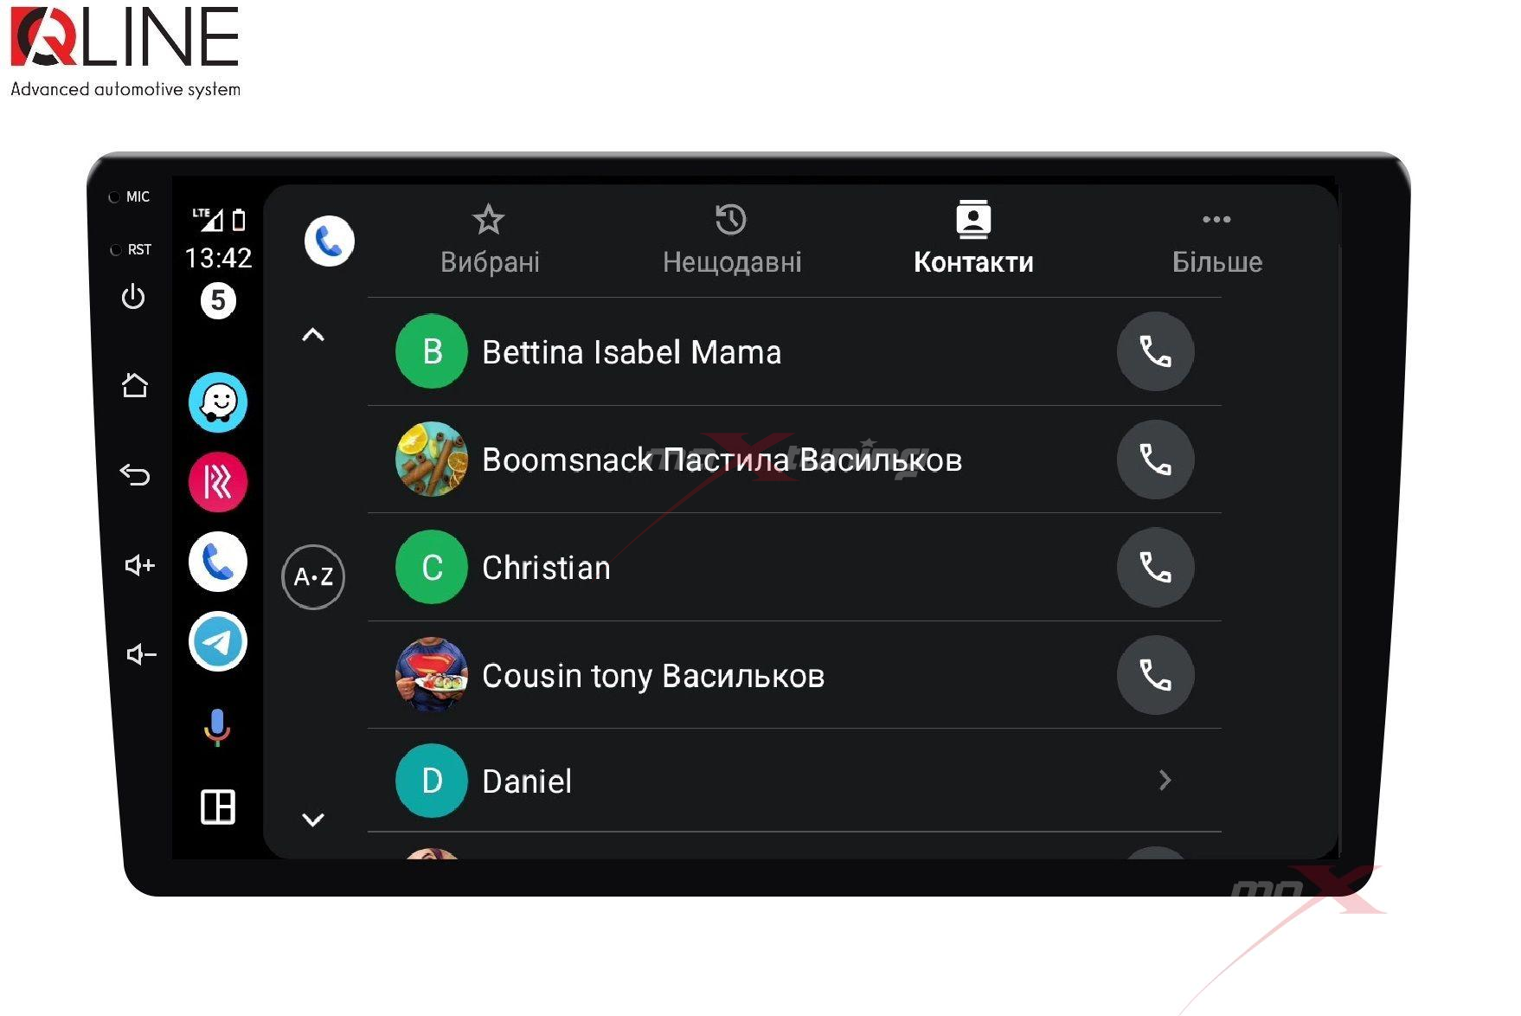
Task: Select the Cousin tony Васильков contact photo
Action: tap(432, 674)
